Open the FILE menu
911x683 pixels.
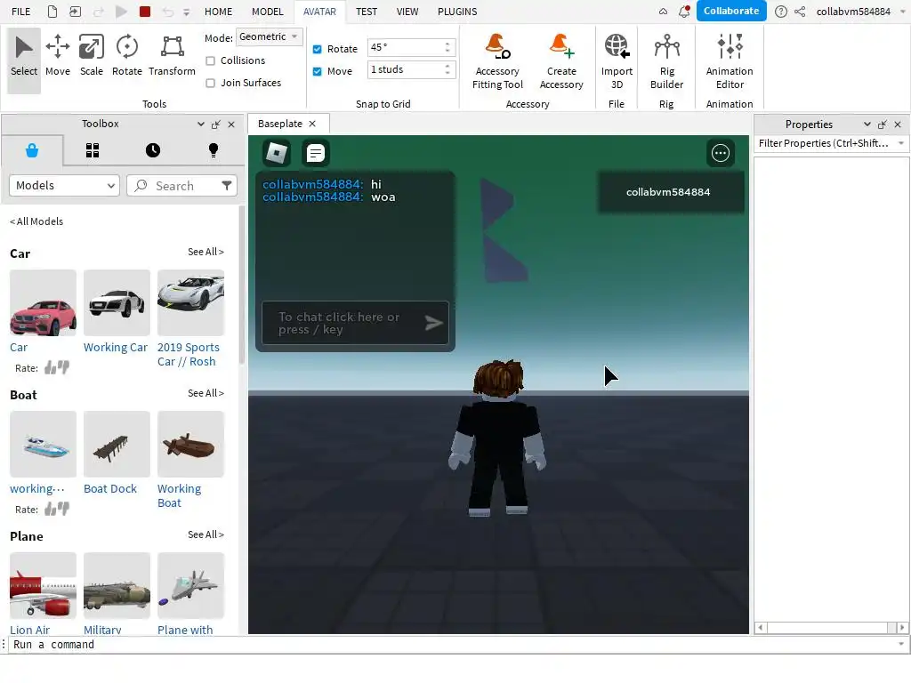pos(21,11)
